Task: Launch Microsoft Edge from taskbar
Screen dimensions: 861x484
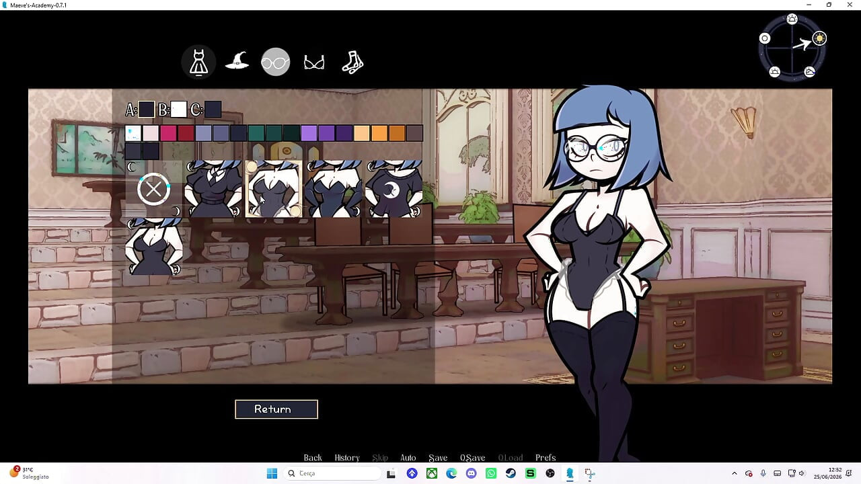Action: click(x=451, y=473)
